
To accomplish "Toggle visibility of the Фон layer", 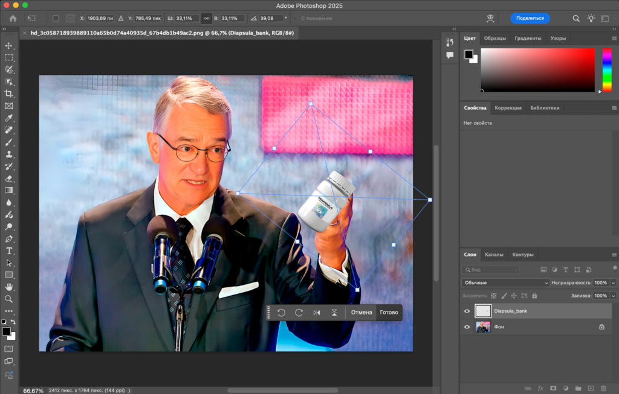I will coord(467,327).
